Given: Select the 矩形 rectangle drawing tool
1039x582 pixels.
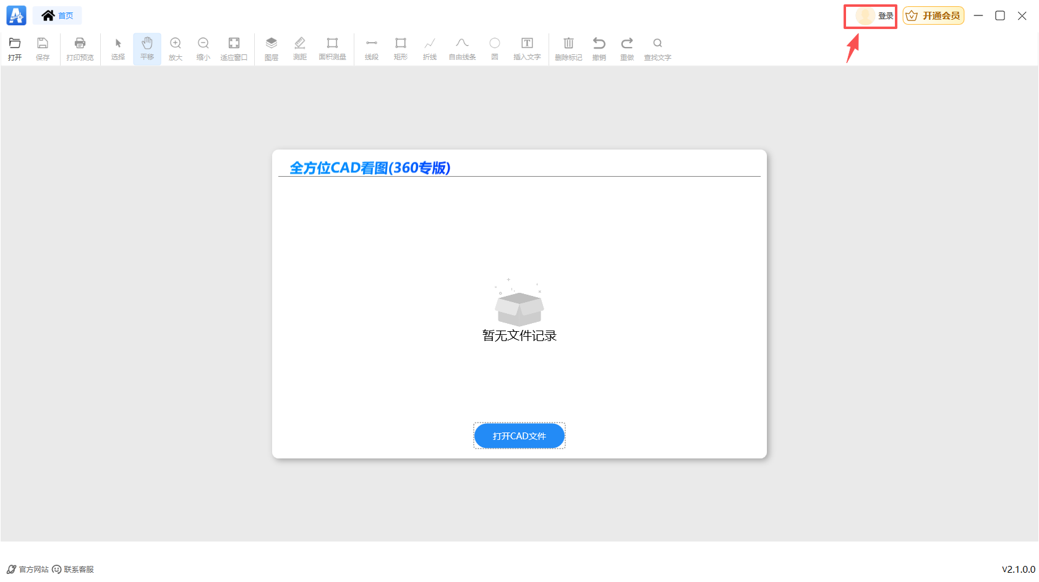Looking at the screenshot, I should [x=400, y=49].
